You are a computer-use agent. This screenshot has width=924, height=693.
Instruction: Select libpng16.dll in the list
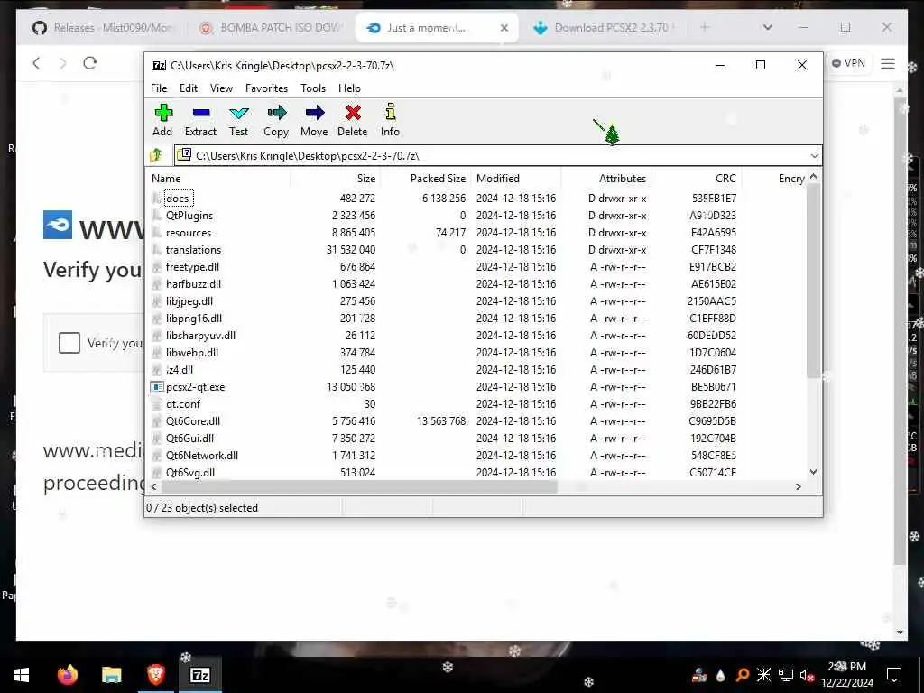coord(194,319)
